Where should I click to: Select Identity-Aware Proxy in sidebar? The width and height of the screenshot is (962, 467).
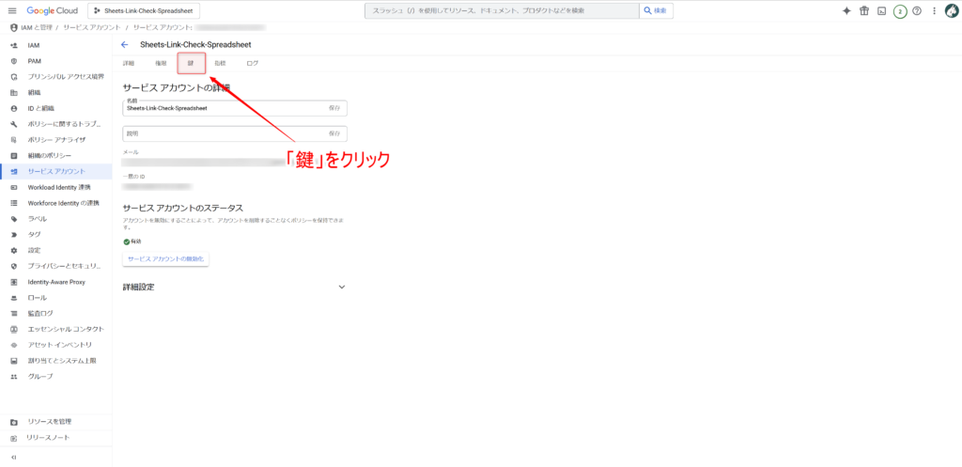pos(56,281)
